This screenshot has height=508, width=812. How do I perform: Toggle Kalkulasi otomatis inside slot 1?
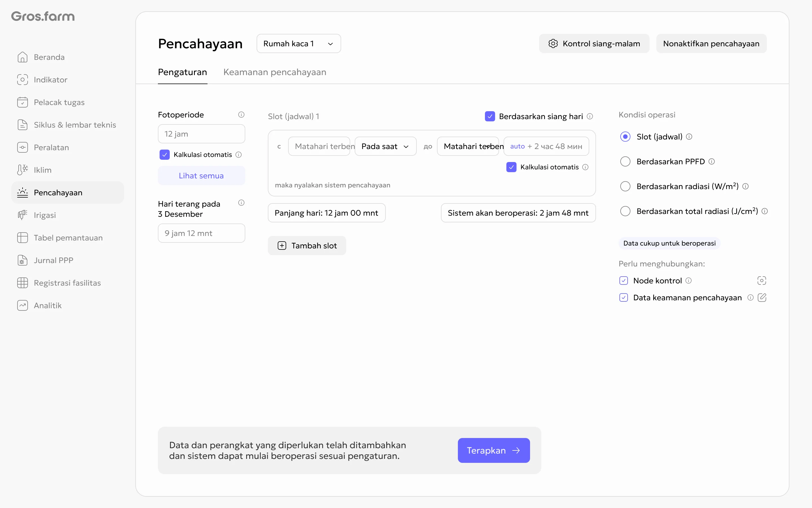pos(511,167)
